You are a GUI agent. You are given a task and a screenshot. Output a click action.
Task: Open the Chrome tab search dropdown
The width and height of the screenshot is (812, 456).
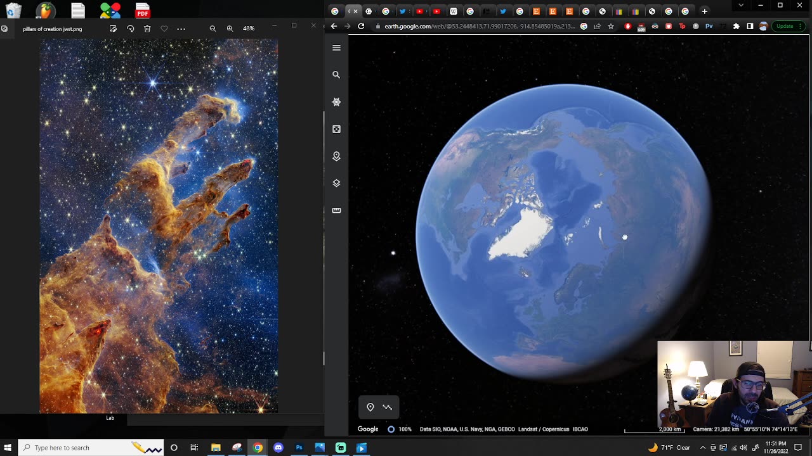(741, 6)
